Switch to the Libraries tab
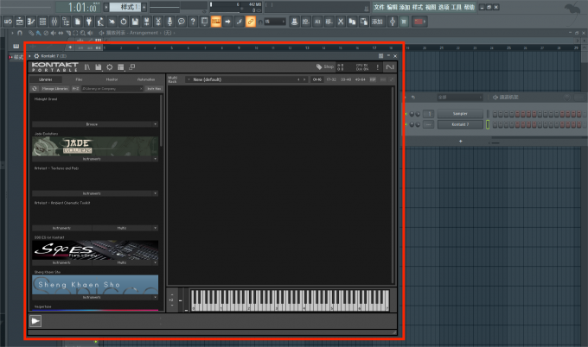The image size is (588, 347). [x=45, y=79]
